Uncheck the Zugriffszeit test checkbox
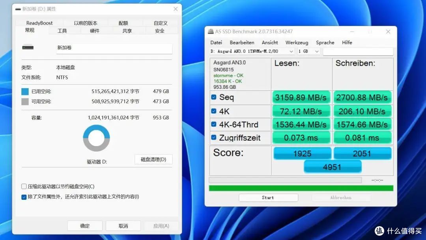This screenshot has width=426, height=240. click(x=214, y=138)
